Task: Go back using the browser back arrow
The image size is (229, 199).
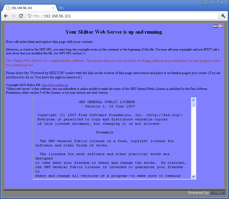Action: 6,16
